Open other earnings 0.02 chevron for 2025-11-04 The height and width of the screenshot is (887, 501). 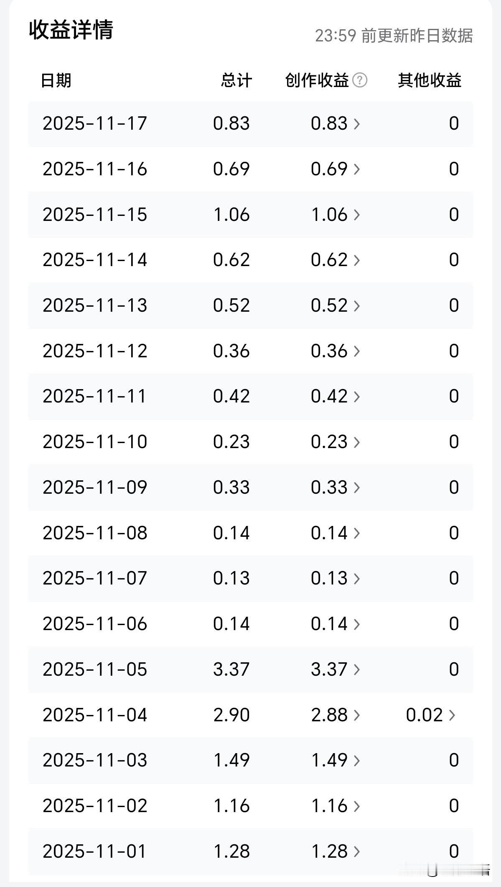point(452,715)
